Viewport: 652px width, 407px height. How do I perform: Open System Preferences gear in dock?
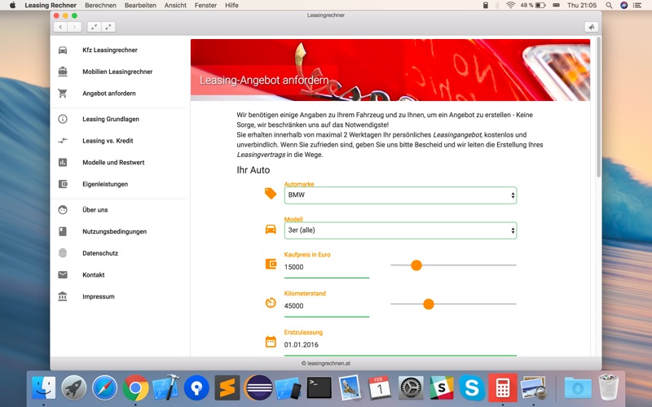pos(411,388)
